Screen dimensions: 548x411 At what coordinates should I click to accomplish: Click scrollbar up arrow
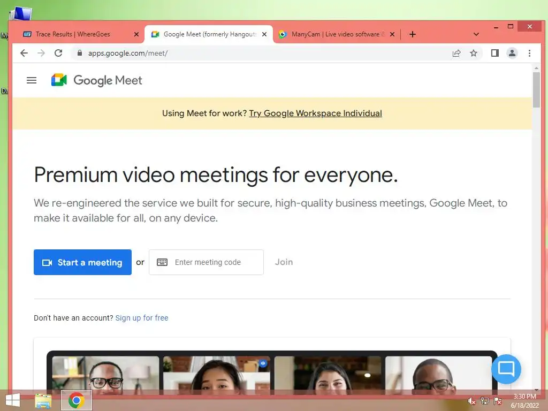pyautogui.click(x=536, y=67)
